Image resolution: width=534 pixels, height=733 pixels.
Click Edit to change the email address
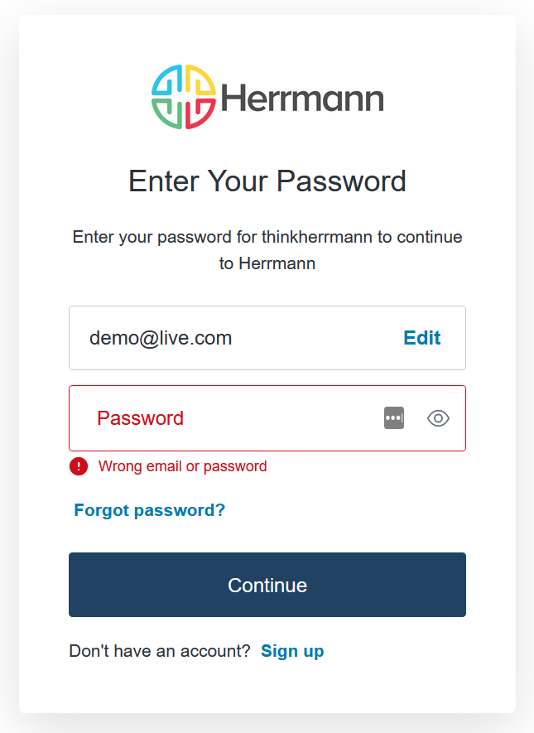[421, 338]
